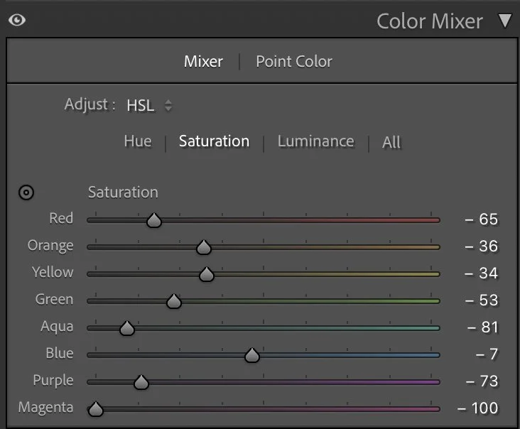Switch to the Mixer tab
The height and width of the screenshot is (429, 520).
pyautogui.click(x=203, y=62)
